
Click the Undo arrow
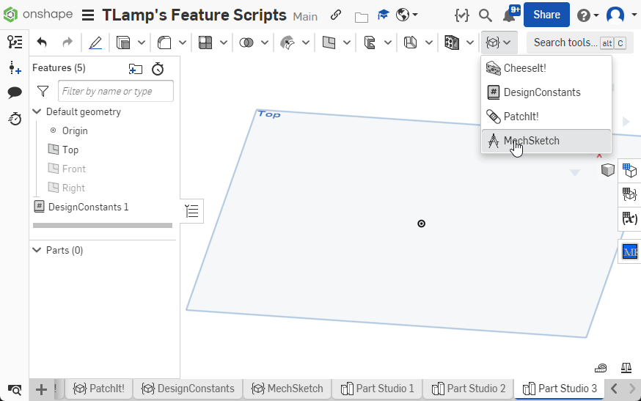(42, 43)
